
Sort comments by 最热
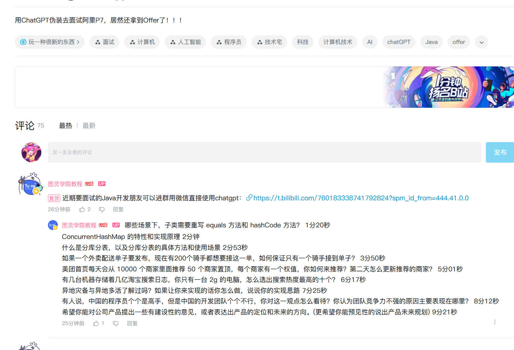point(65,126)
